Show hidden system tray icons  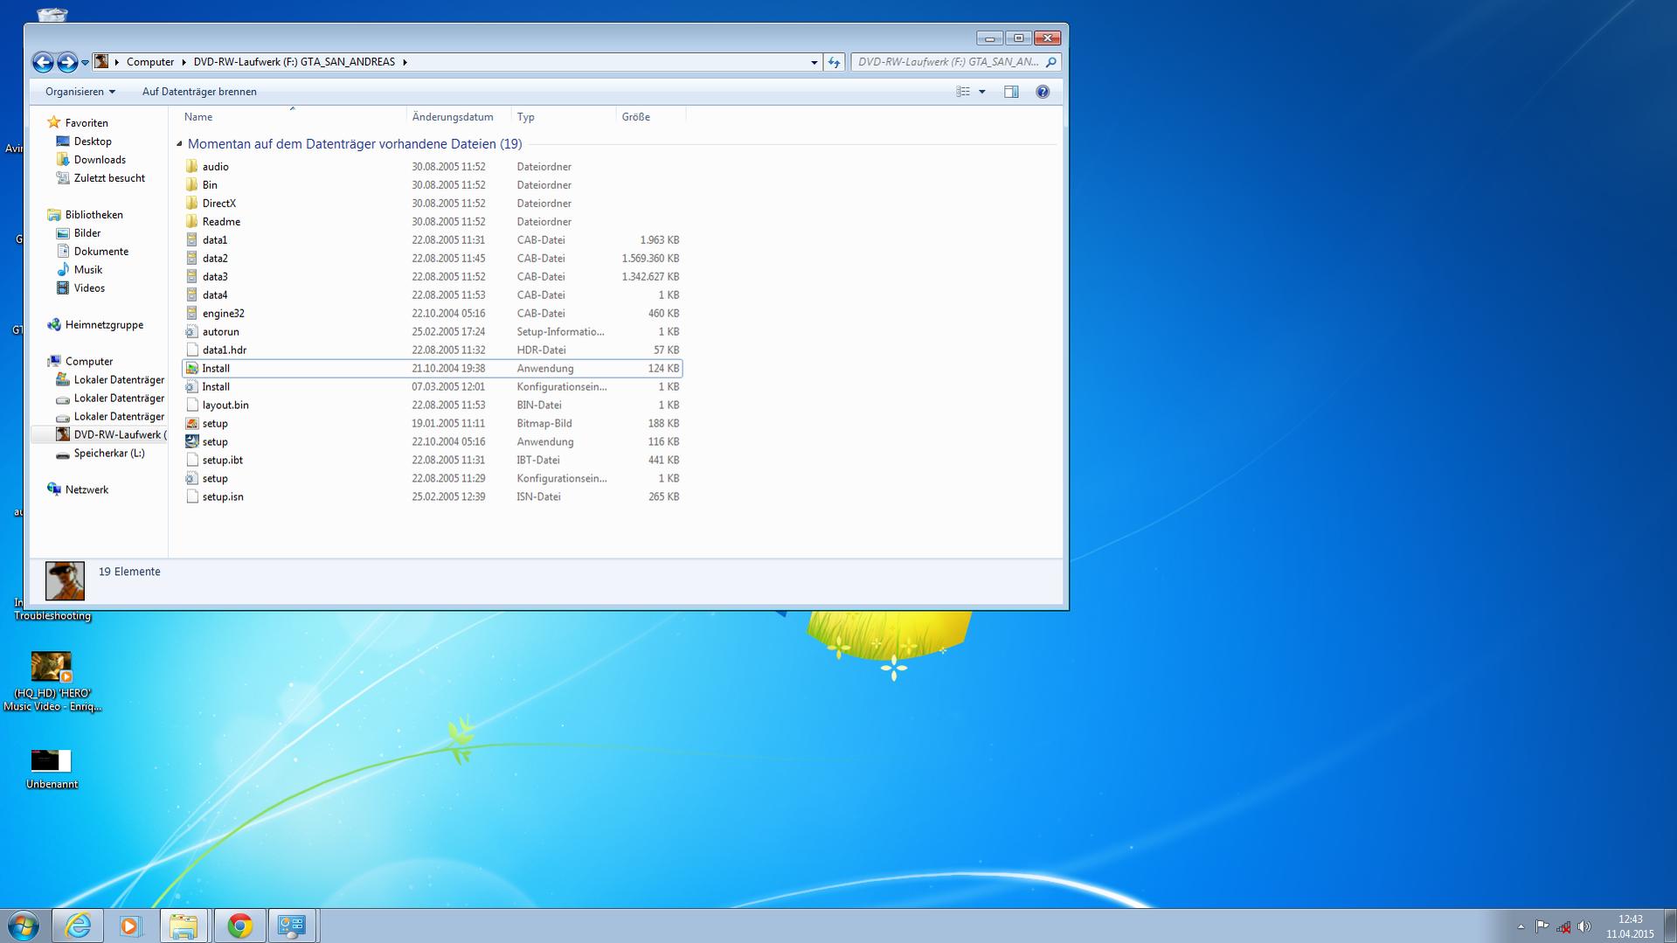(1521, 926)
